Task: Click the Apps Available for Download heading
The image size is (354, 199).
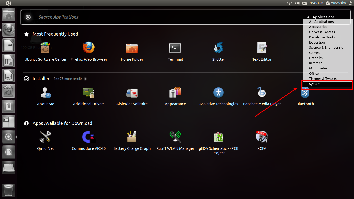Action: tap(62, 123)
